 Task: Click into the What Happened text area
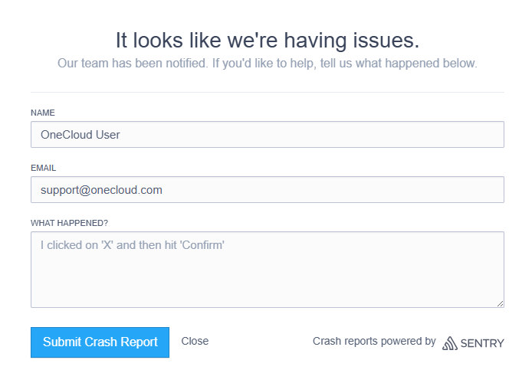click(x=267, y=270)
